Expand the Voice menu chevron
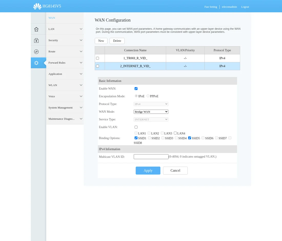The height and width of the screenshot is (241, 282). click(x=81, y=96)
